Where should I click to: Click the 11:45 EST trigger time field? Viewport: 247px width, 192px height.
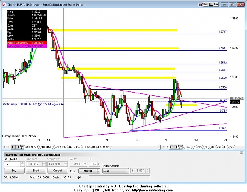pyautogui.click(x=138, y=171)
